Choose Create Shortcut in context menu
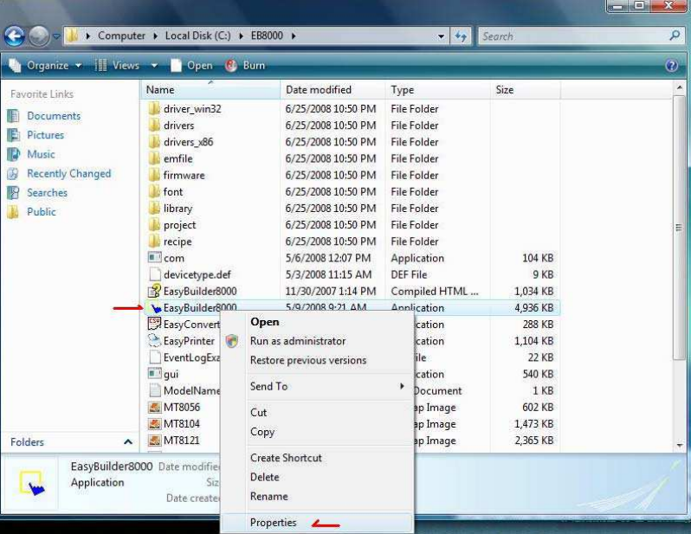This screenshot has width=691, height=534. tap(317, 458)
